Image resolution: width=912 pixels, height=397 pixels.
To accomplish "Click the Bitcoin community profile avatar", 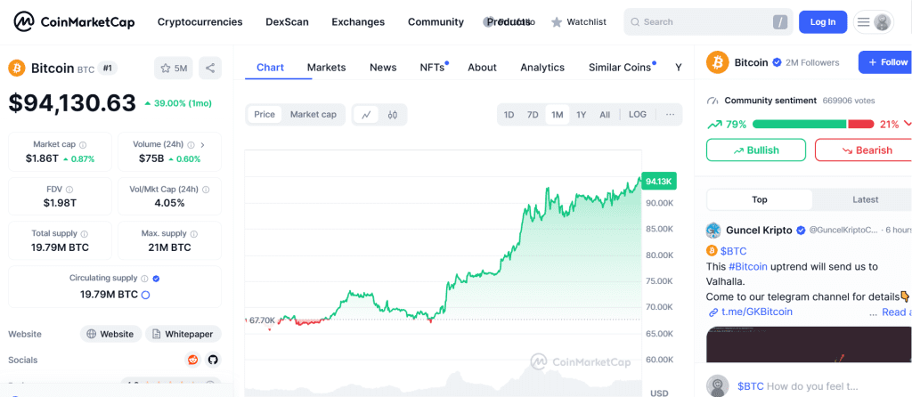I will [717, 62].
